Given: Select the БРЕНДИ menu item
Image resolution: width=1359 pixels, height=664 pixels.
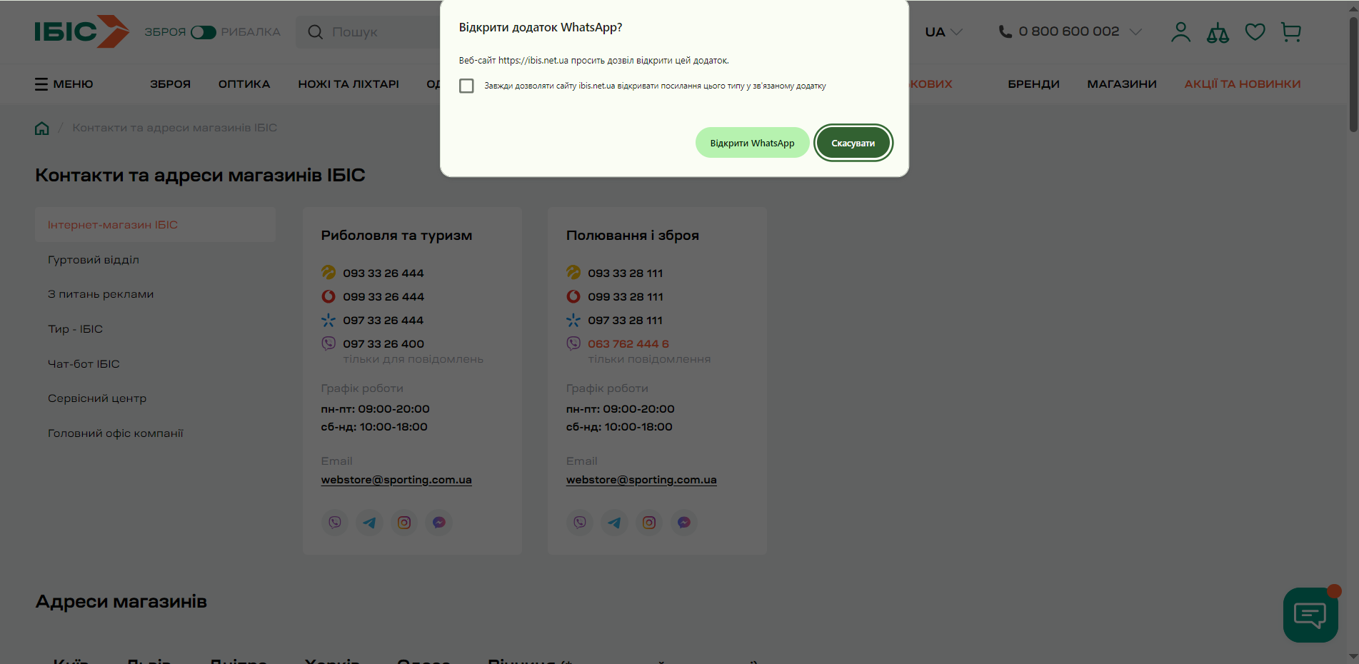Looking at the screenshot, I should tap(1033, 84).
